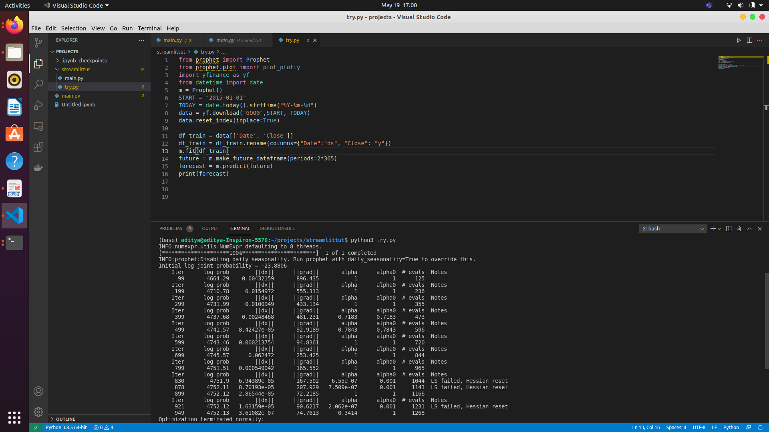This screenshot has height=432, width=769.
Task: Kill the active terminal with the trash icon
Action: [739, 228]
